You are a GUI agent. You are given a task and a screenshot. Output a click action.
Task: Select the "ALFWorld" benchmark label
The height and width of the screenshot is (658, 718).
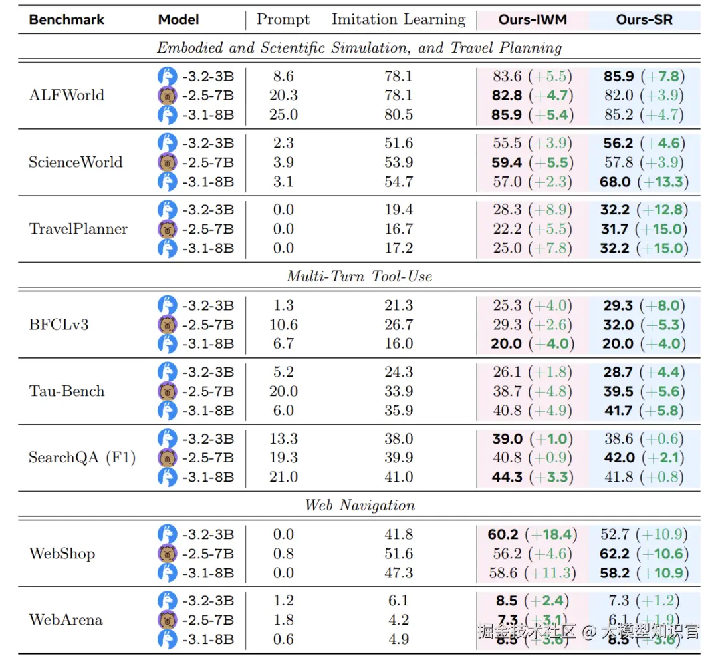point(67,95)
